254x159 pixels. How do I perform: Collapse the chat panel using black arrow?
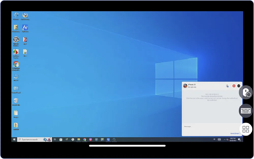click(239, 86)
